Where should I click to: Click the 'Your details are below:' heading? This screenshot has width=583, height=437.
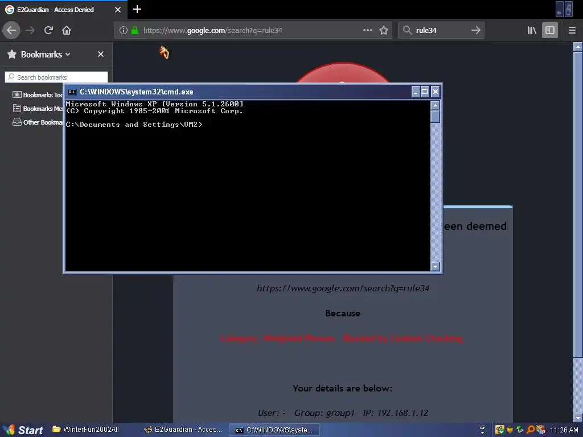[x=342, y=388]
